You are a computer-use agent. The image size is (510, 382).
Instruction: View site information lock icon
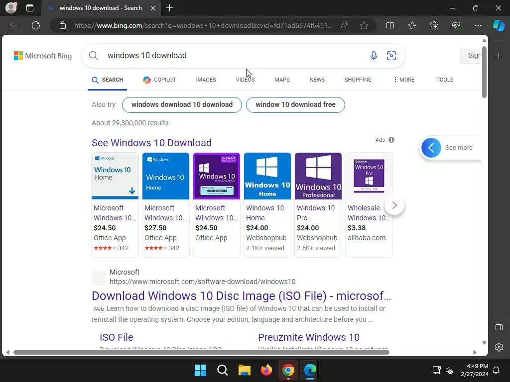(63, 25)
